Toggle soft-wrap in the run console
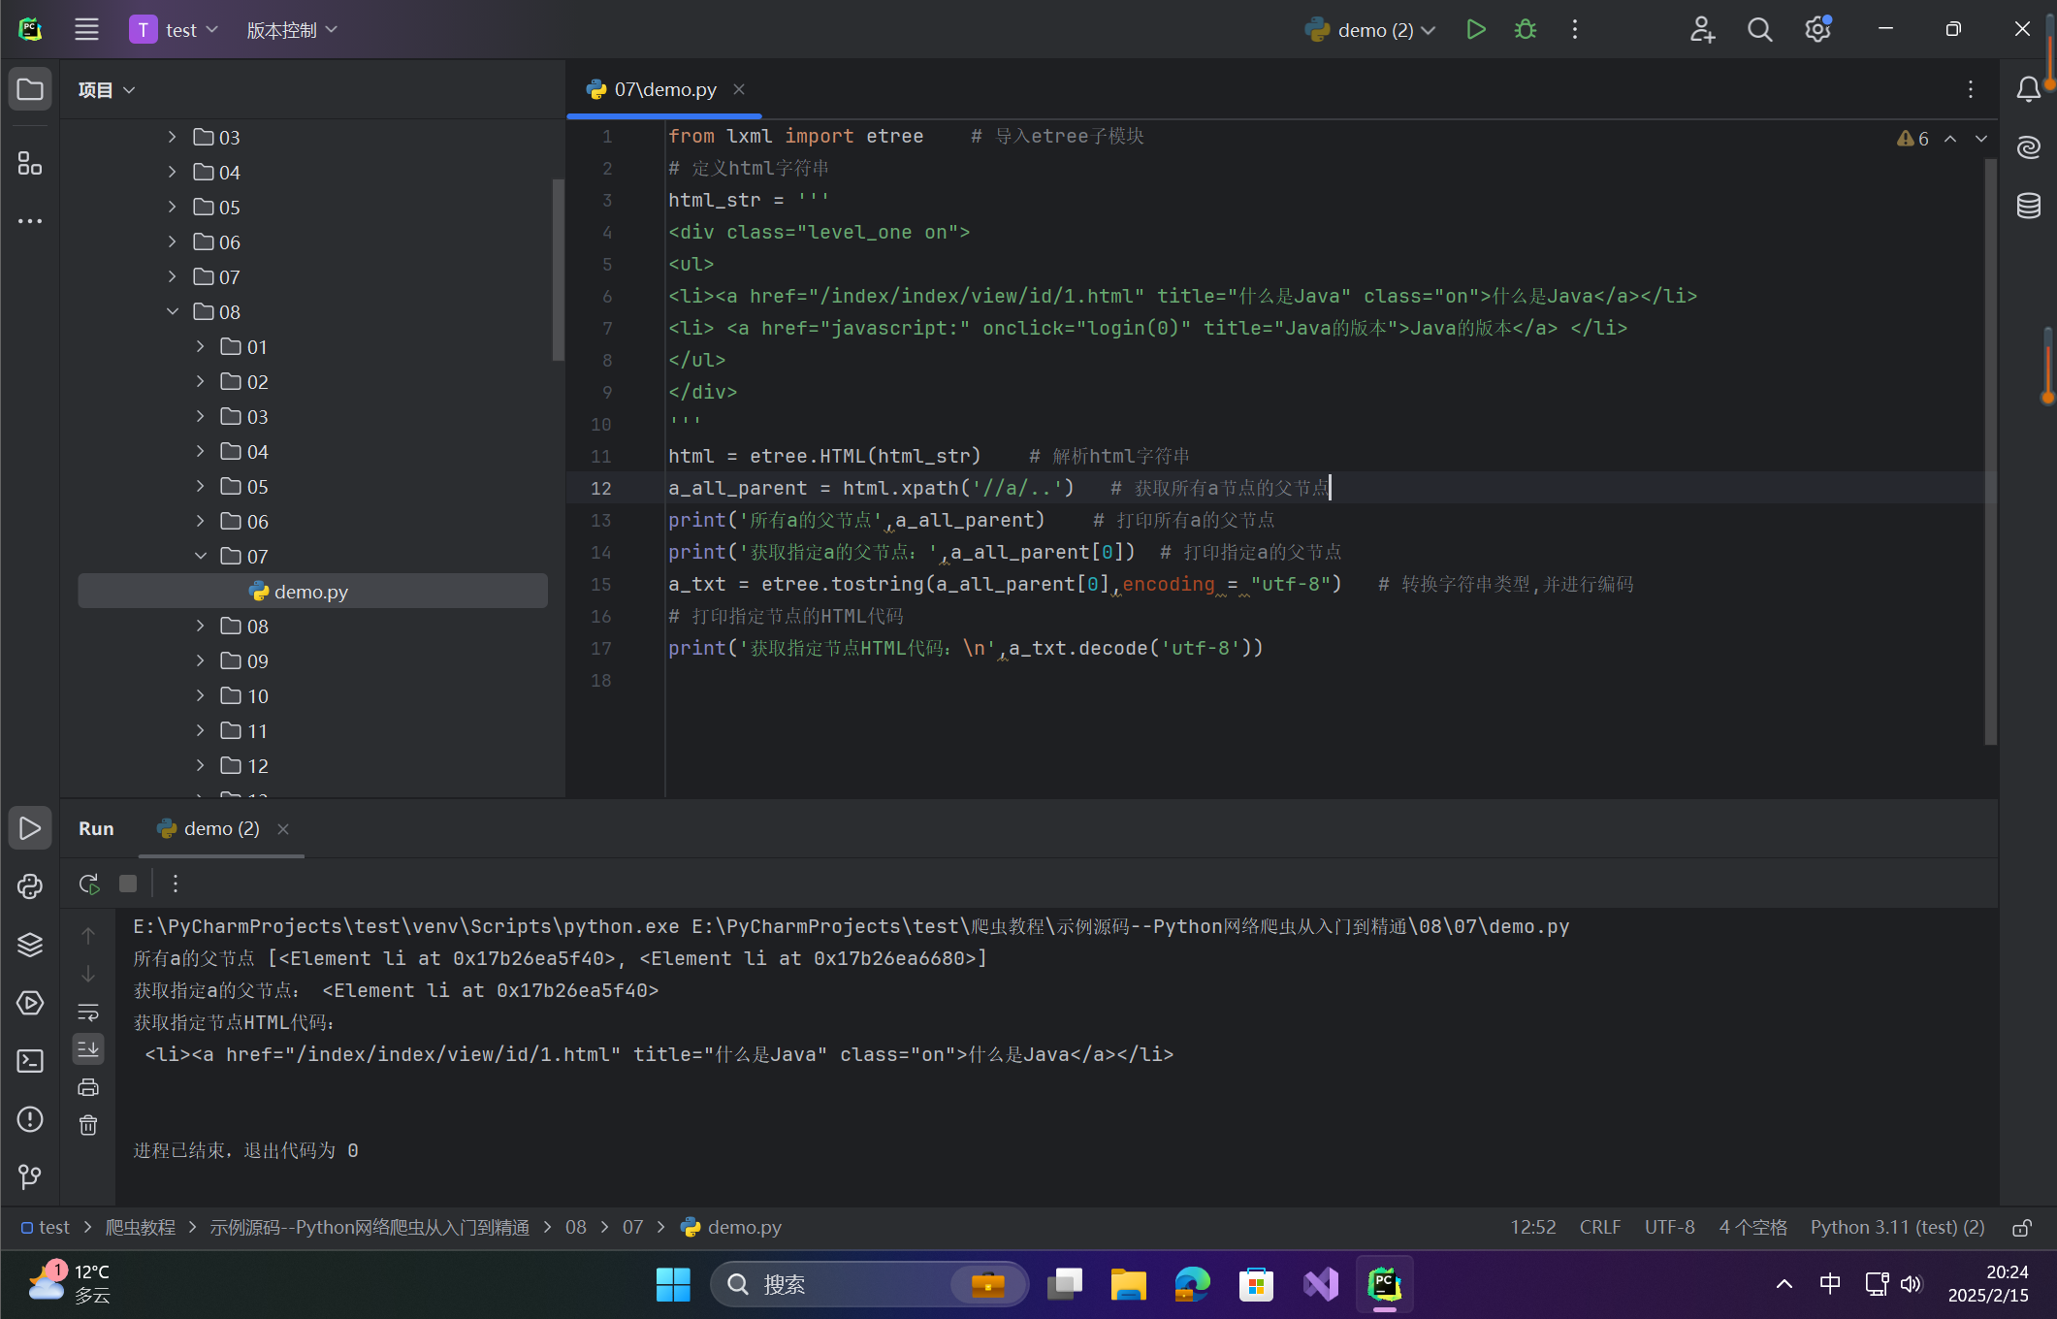 (88, 1013)
